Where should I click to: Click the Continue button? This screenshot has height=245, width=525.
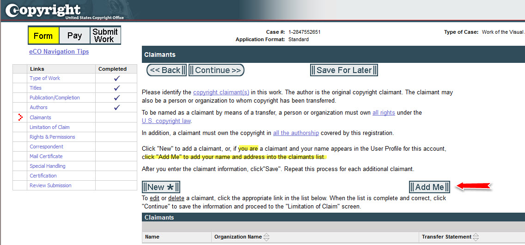click(x=216, y=70)
